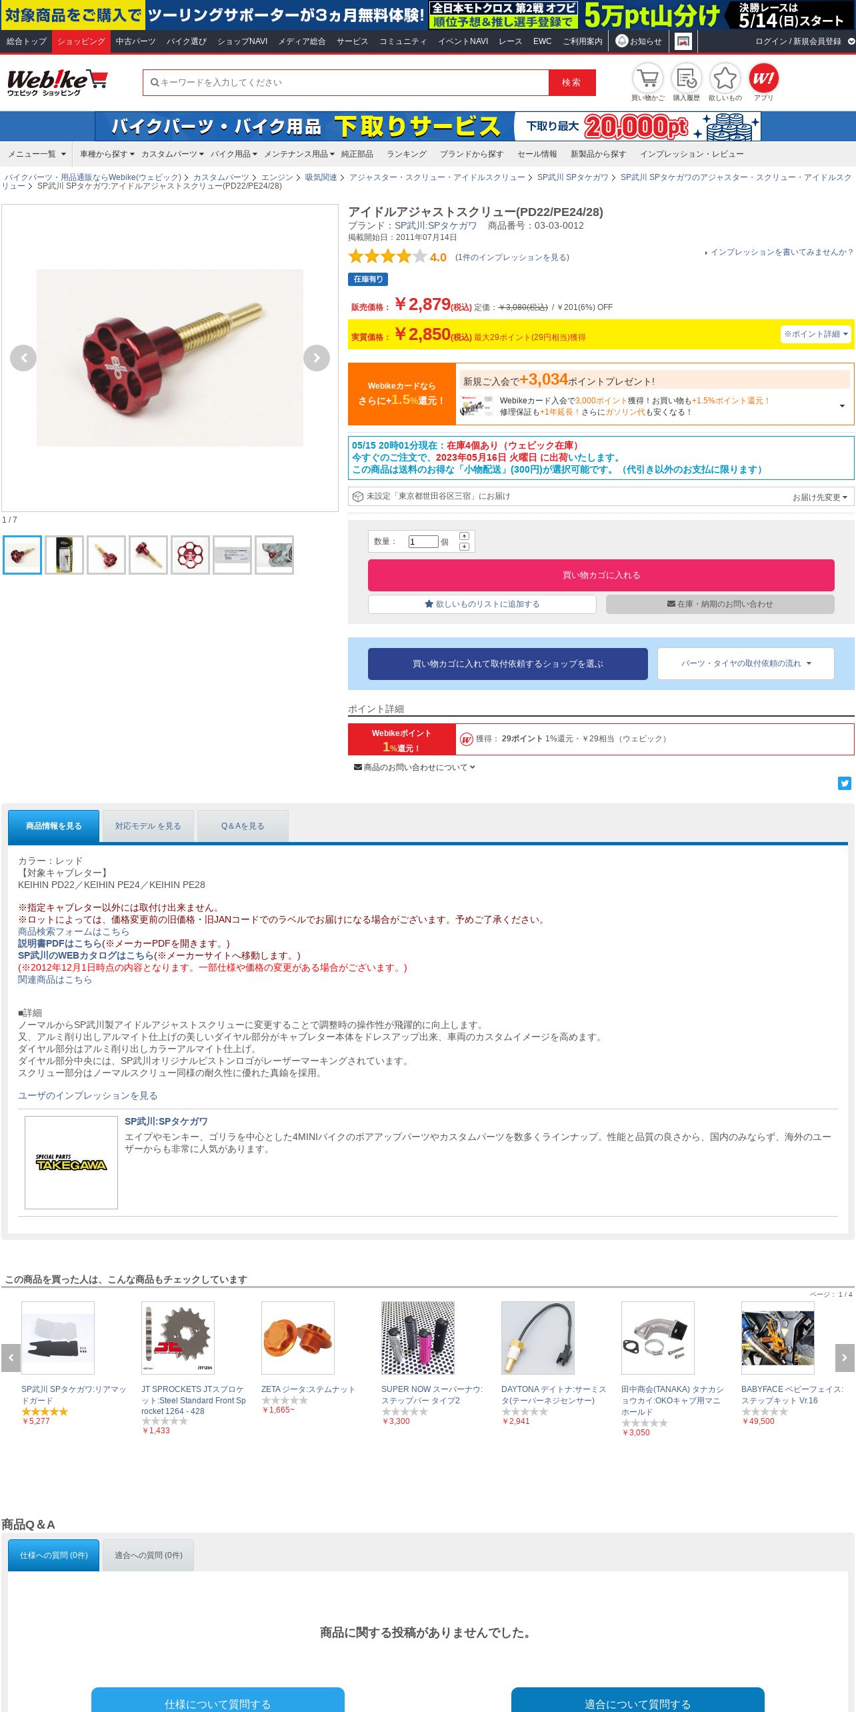
Task: Click the 1件のインプレッションを見る link
Action: tap(512, 257)
